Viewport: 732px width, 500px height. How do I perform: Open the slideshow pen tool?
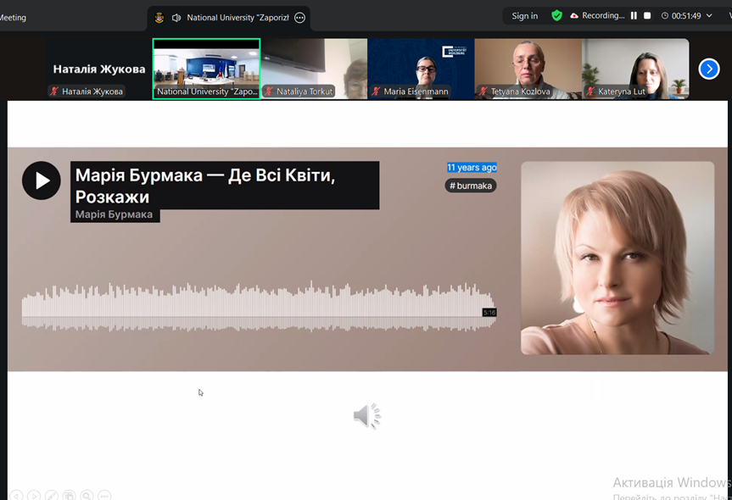coord(52,495)
